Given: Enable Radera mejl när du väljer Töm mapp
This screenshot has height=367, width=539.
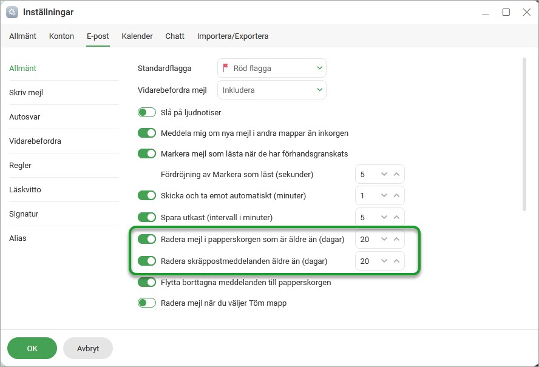Looking at the screenshot, I should point(147,303).
